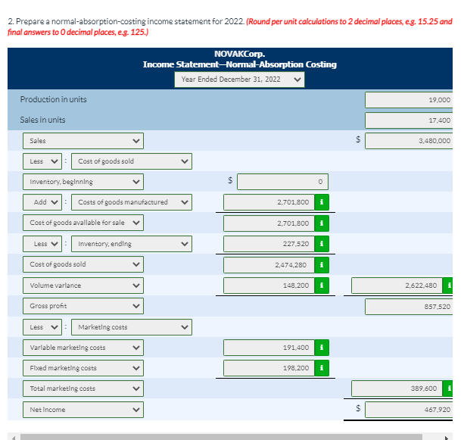Click info icon for cost of goods available for sale

point(322,223)
